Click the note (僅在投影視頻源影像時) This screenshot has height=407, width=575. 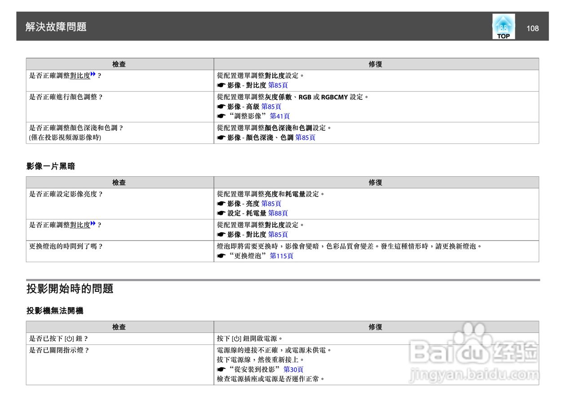[x=65, y=137]
